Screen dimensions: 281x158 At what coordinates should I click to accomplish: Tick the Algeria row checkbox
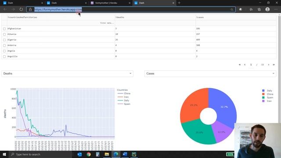pos(4,40)
